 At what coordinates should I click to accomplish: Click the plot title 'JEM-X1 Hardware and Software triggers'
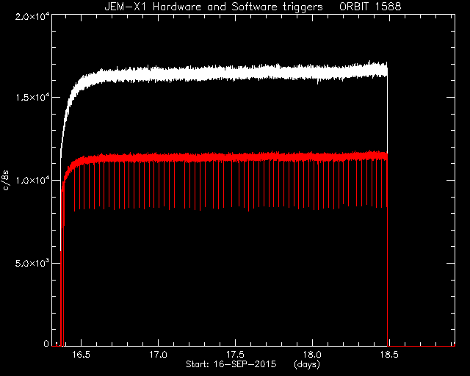[x=214, y=7]
